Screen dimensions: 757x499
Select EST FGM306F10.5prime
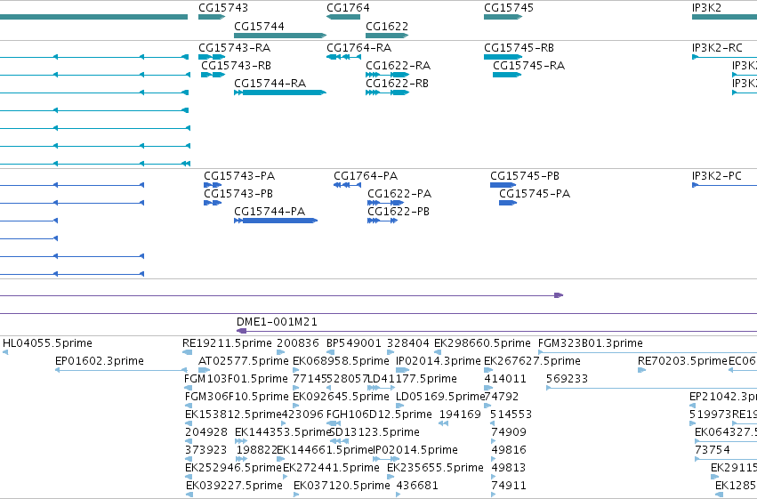pyautogui.click(x=237, y=397)
